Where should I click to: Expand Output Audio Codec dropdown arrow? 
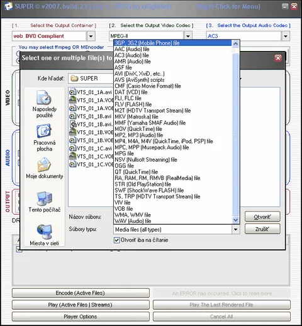point(286,36)
